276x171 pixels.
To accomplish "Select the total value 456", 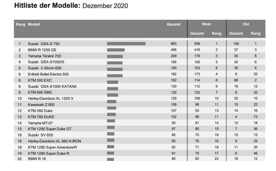I will [x=174, y=50].
